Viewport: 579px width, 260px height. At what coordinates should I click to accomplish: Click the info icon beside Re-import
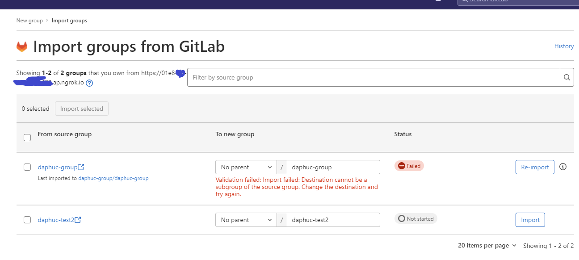[x=563, y=167]
